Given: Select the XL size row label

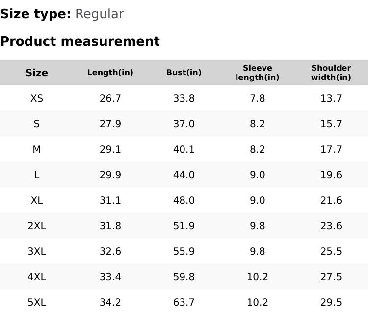Looking at the screenshot, I should (37, 200).
